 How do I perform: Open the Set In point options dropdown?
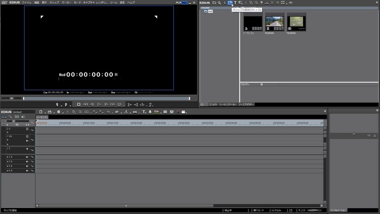tap(62, 106)
